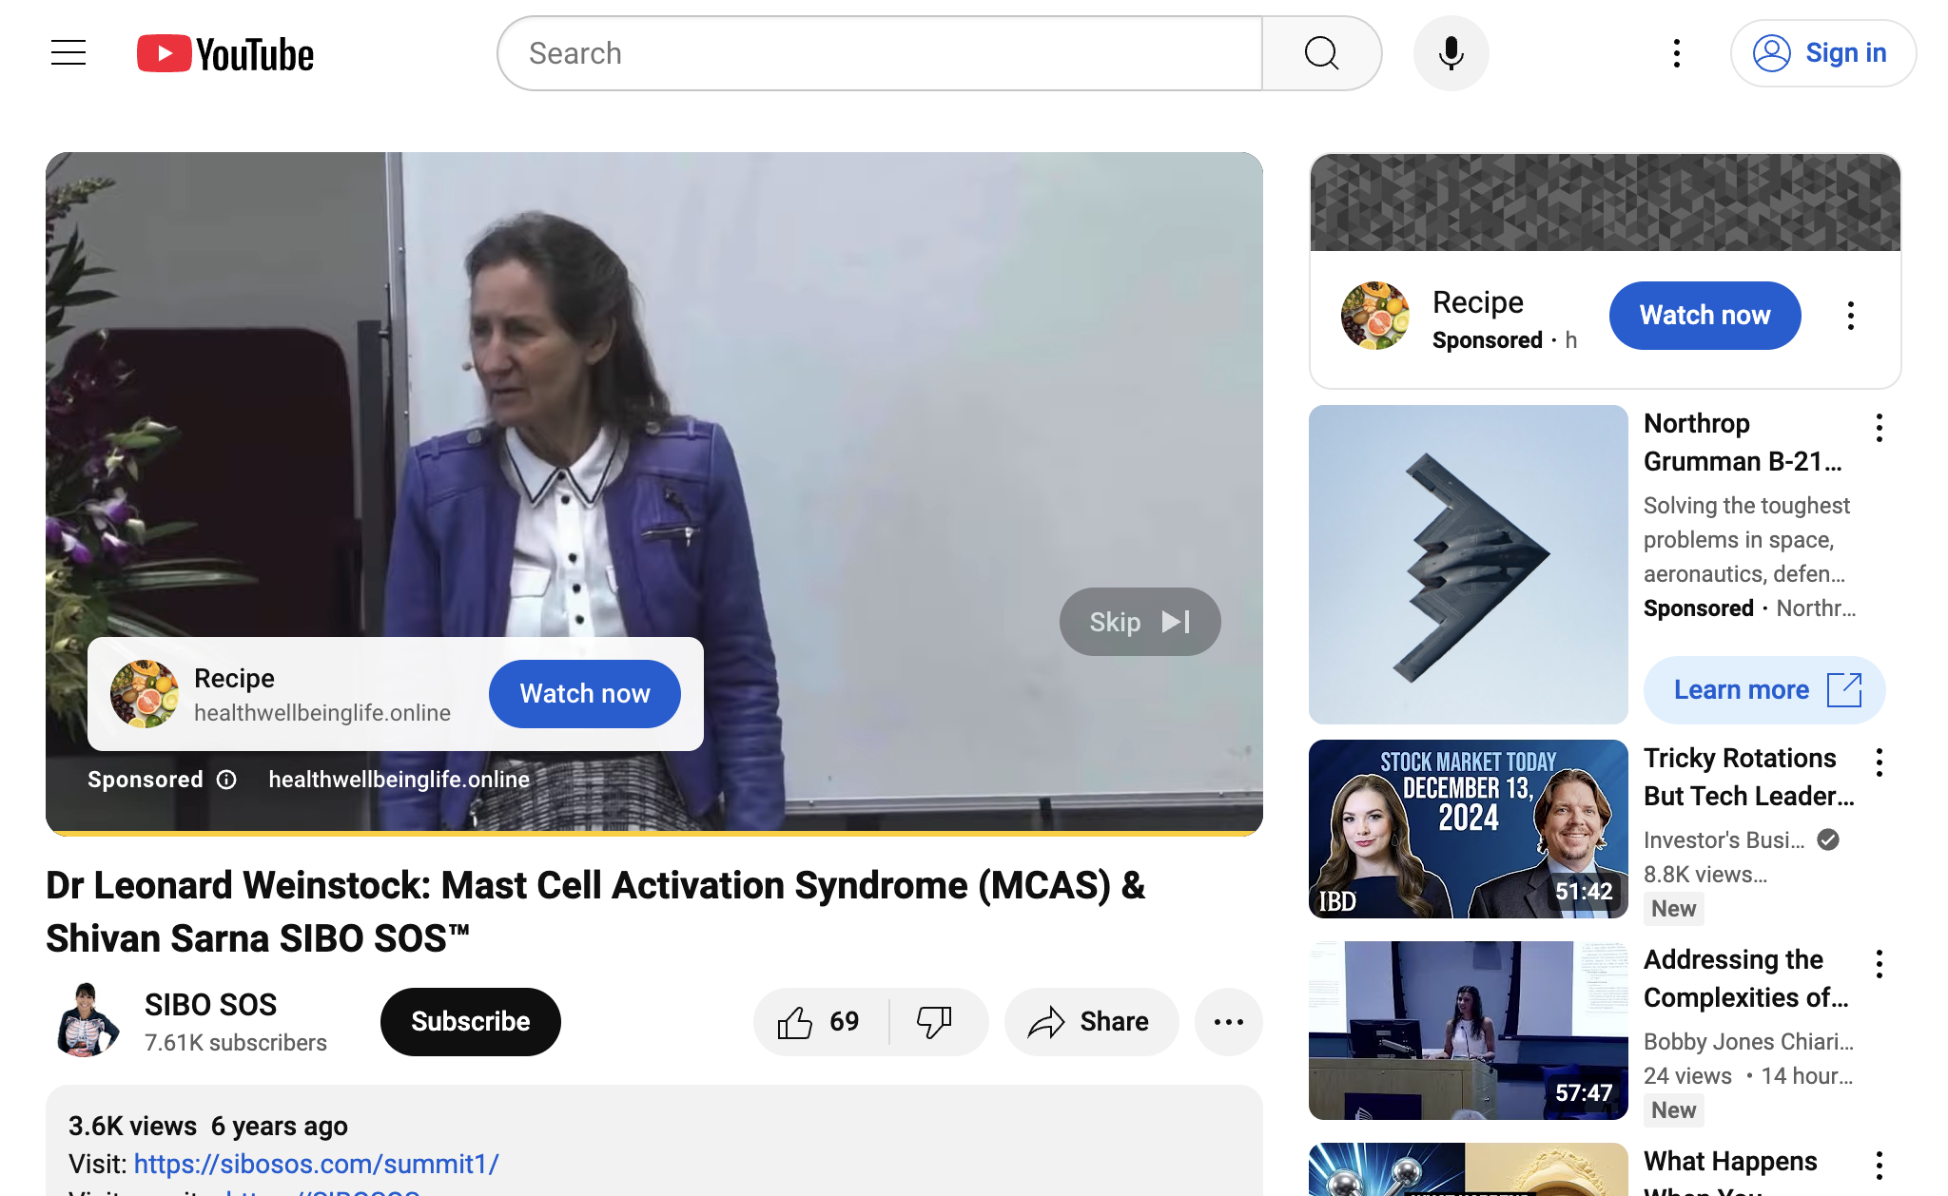
Task: Click the video title heading
Action: click(x=595, y=912)
